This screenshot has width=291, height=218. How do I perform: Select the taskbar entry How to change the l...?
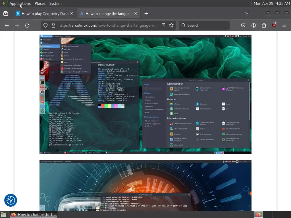[34, 215]
